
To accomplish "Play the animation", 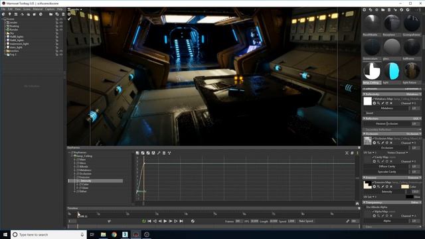I will tap(165, 221).
